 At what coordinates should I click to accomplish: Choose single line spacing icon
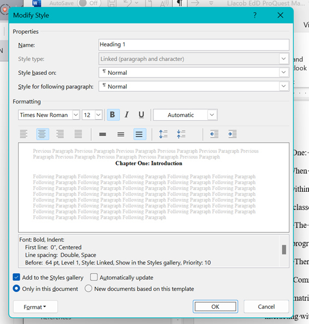pyautogui.click(x=103, y=134)
